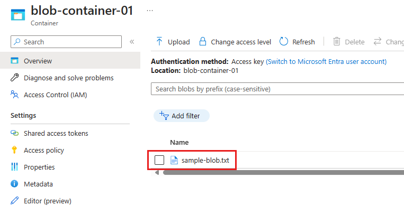Go to Diagnose and solve problems
Viewport: 404px width, 215px height.
tap(68, 78)
